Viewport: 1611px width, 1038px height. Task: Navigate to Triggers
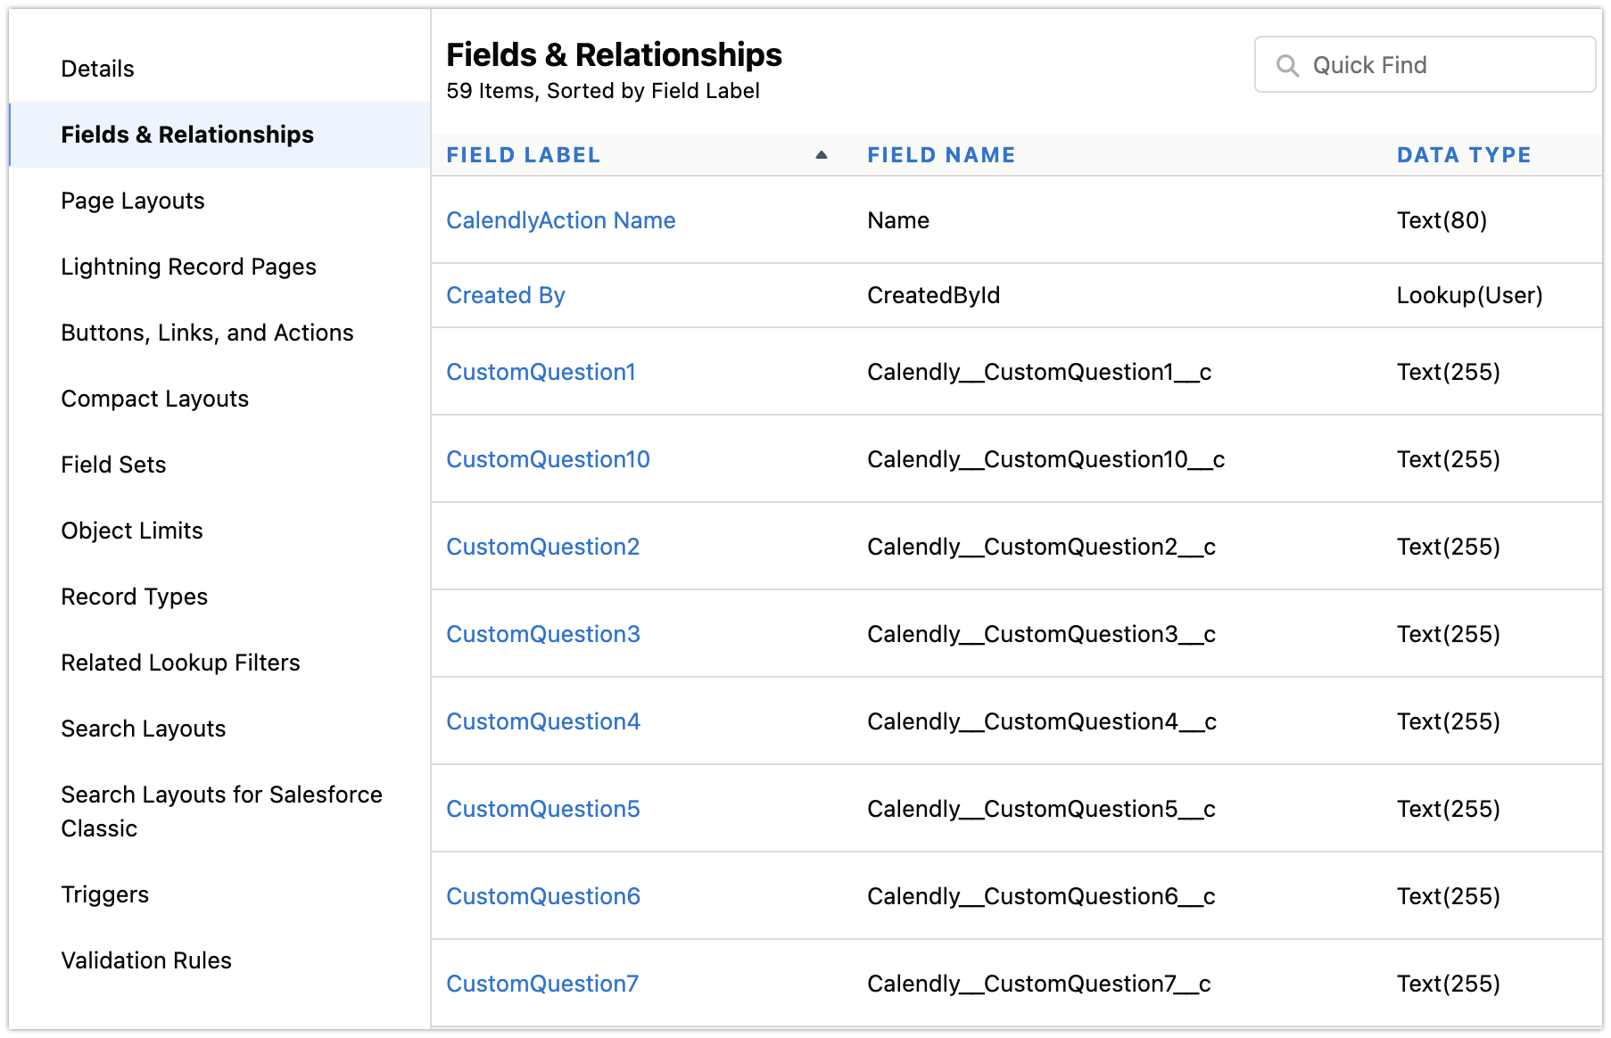click(105, 894)
